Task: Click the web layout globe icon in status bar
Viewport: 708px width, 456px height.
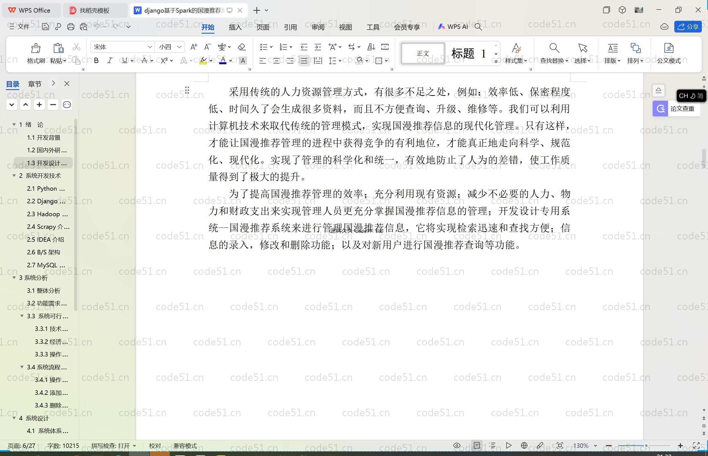Action: click(x=524, y=445)
